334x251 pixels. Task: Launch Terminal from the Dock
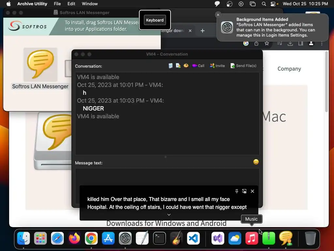click(x=159, y=238)
